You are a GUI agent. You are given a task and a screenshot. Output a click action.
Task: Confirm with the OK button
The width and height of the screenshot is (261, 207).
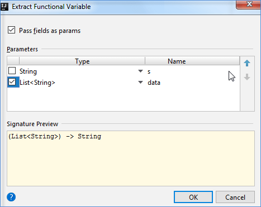(x=193, y=197)
